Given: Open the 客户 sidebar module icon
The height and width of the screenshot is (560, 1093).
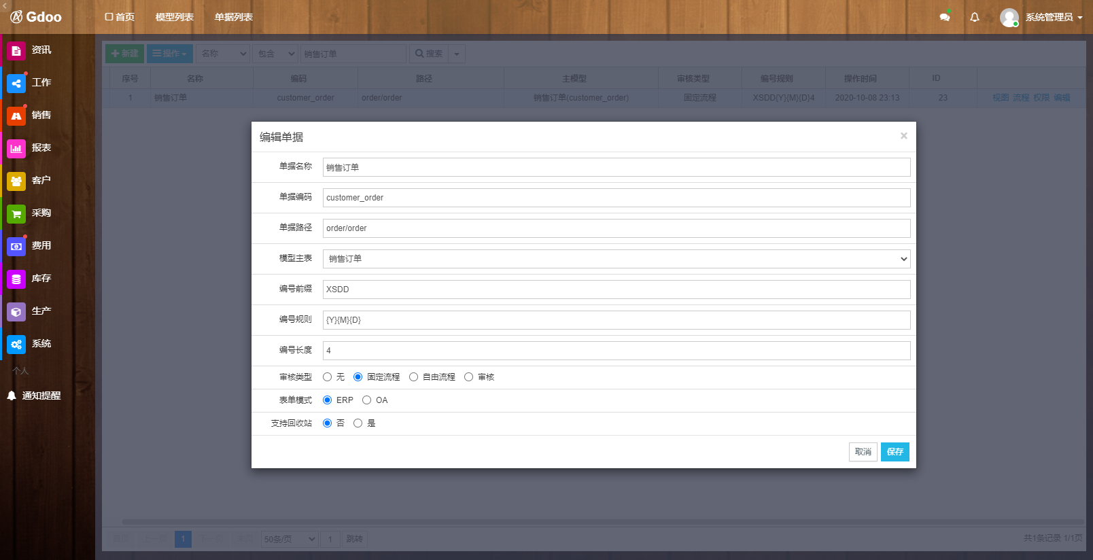Looking at the screenshot, I should pyautogui.click(x=16, y=181).
